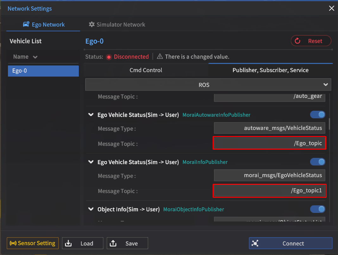Click the Connect button
Viewport: 338px width, 255px height.
291,243
